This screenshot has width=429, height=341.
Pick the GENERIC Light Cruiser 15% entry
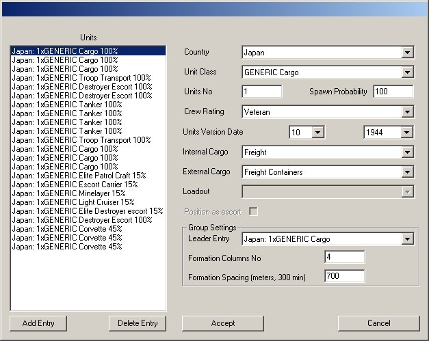click(x=88, y=202)
